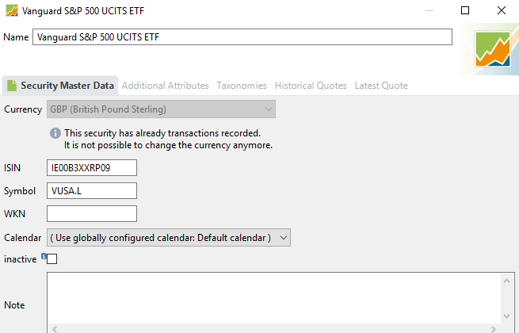This screenshot has width=519, height=333.
Task: Click the small info badge beside inactive
Action: point(44,256)
